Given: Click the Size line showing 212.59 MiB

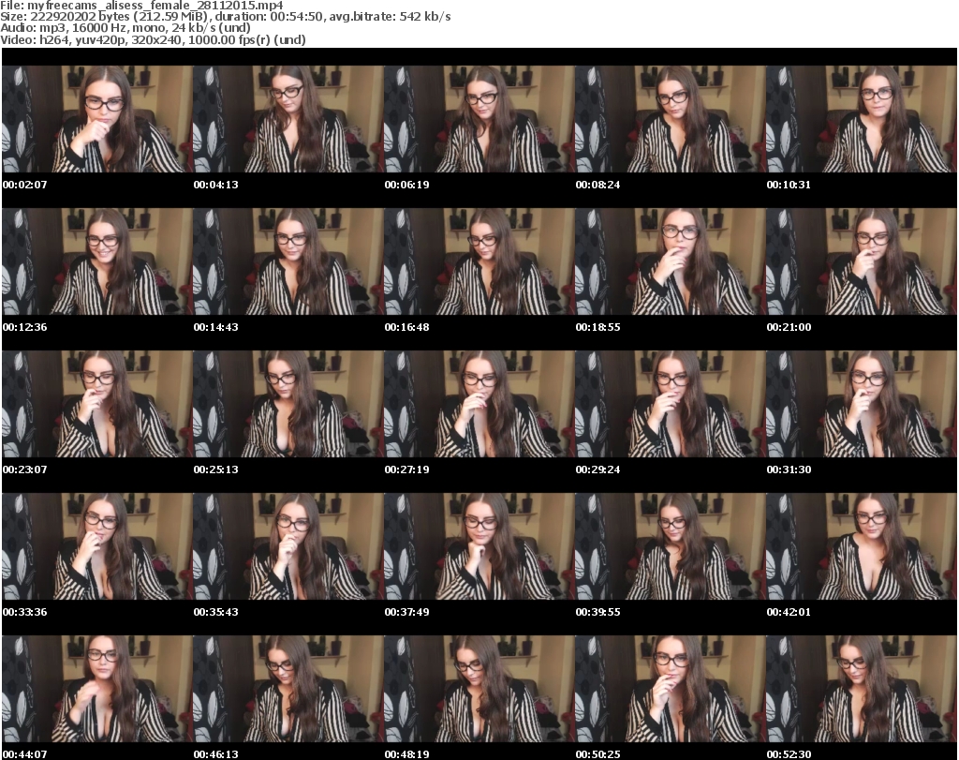Looking at the screenshot, I should (x=226, y=17).
